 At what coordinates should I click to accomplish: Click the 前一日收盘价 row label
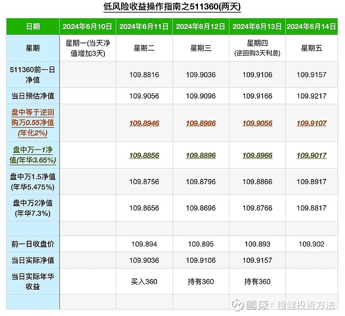click(x=32, y=243)
